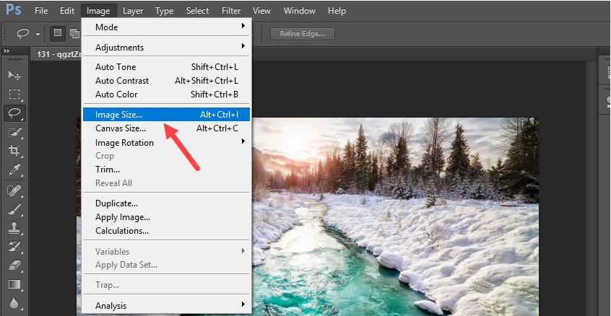Select the Spot Healing Brush tool
This screenshot has width=611, height=316.
tap(14, 190)
